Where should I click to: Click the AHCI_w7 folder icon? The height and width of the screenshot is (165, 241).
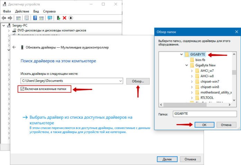pos(197,71)
